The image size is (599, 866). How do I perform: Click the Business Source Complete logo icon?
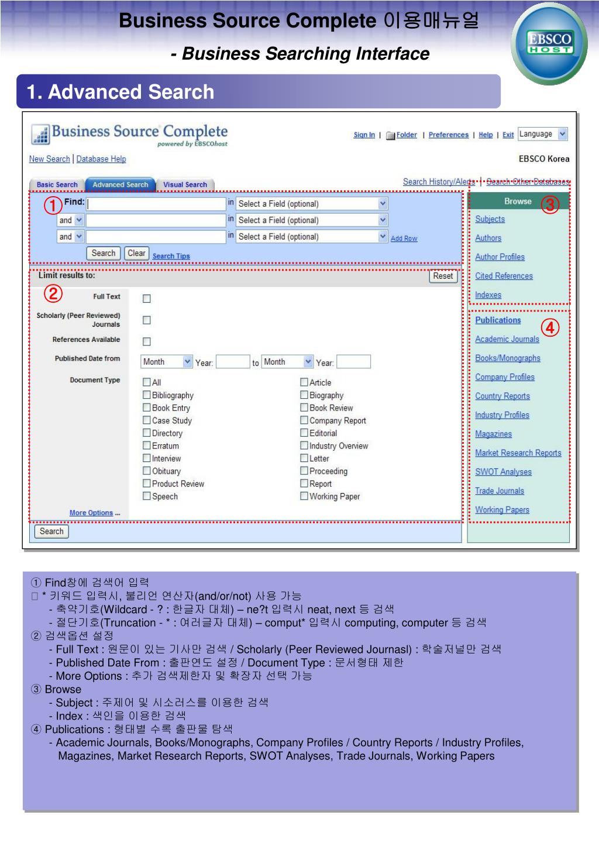40,134
